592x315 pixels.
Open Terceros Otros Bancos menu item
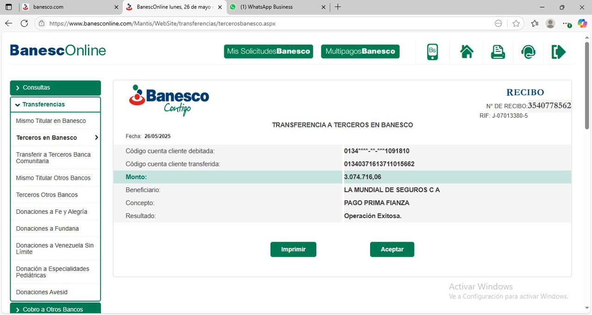coord(47,195)
